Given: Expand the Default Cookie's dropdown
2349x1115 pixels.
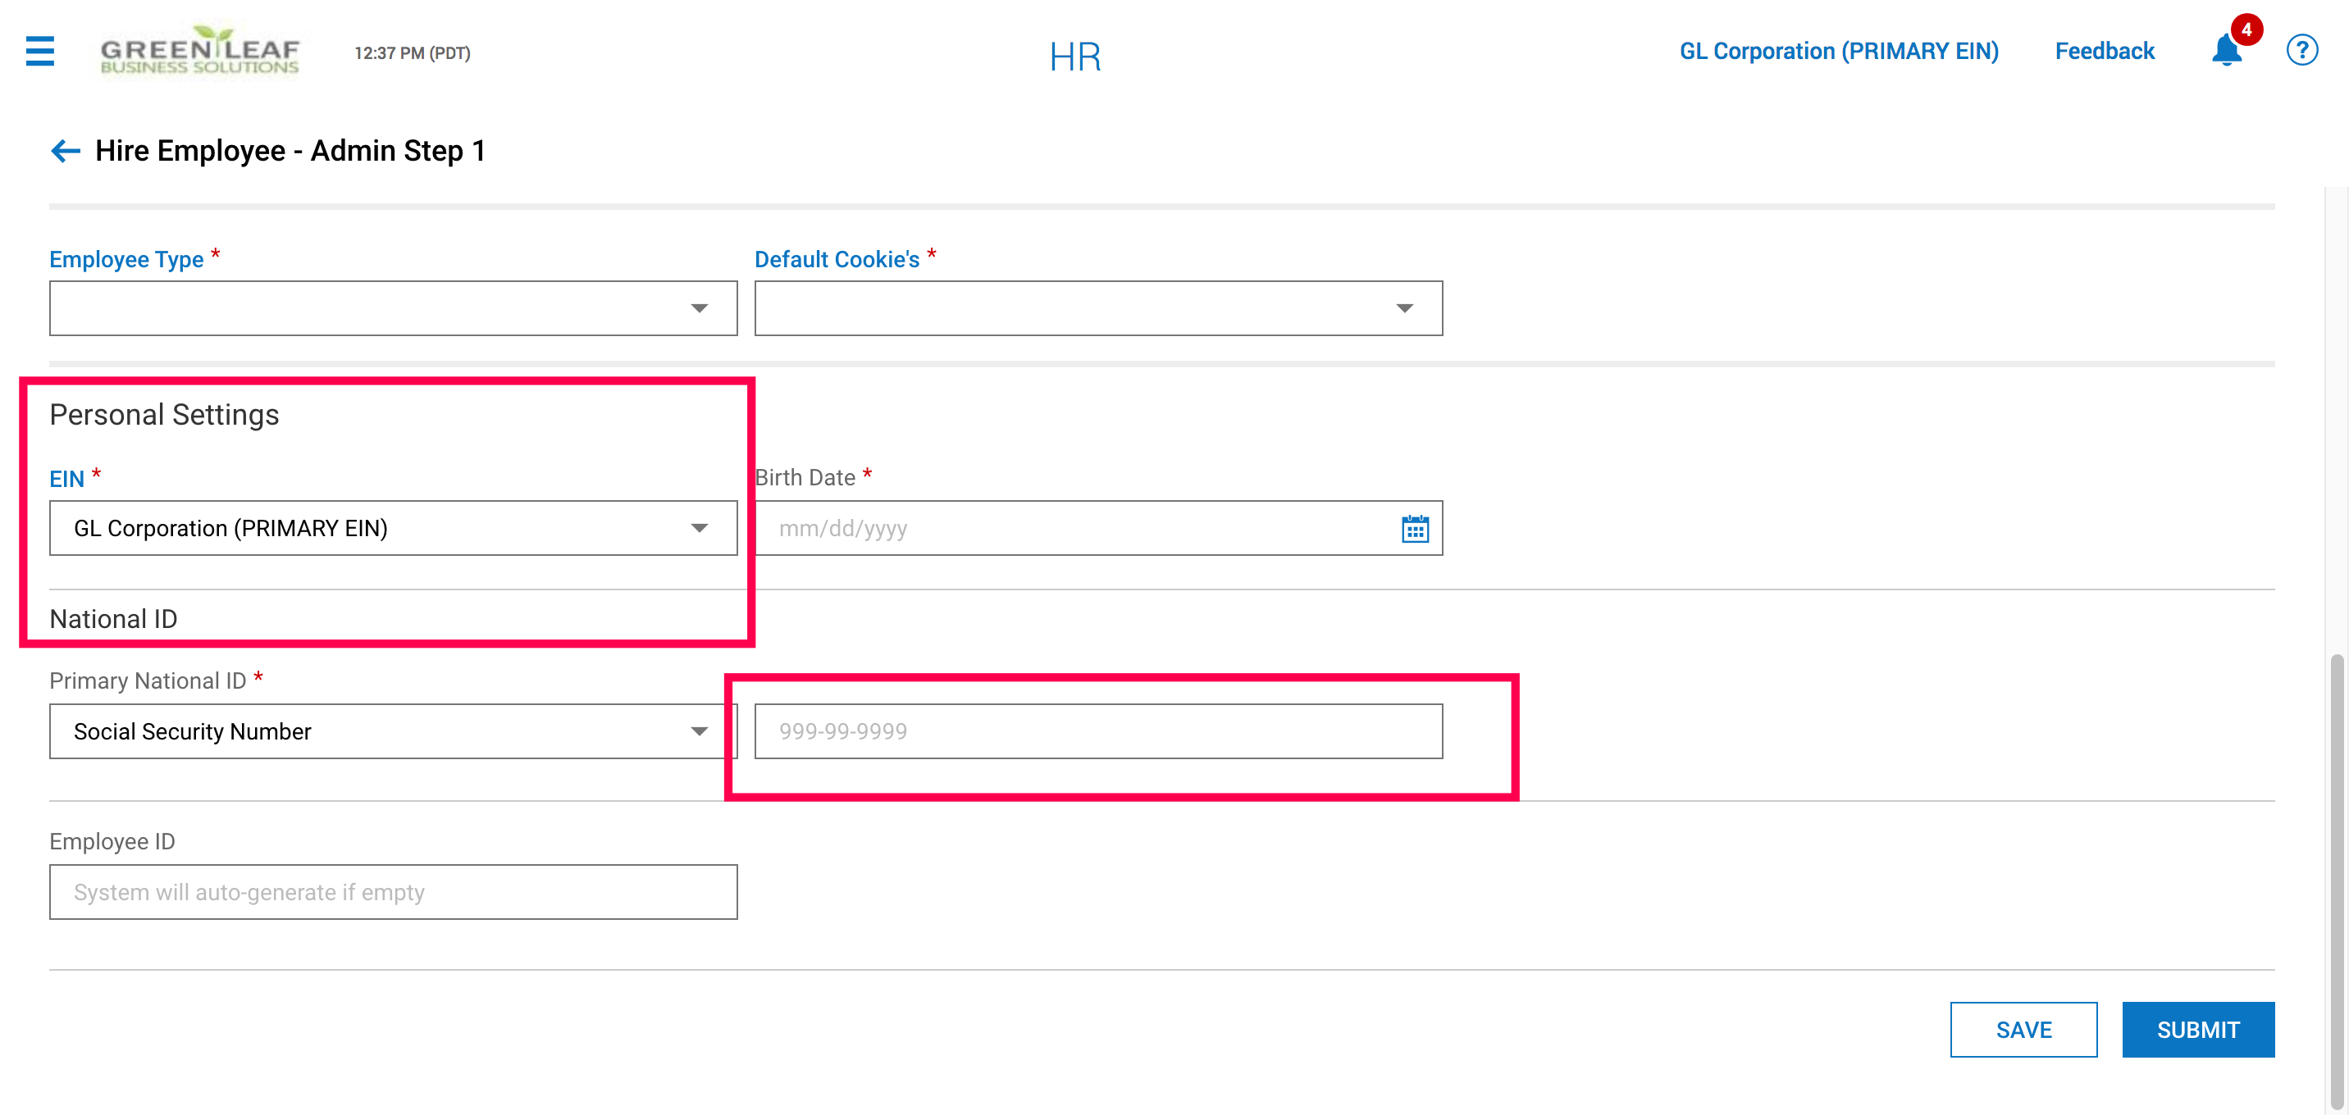Looking at the screenshot, I should (x=1098, y=308).
